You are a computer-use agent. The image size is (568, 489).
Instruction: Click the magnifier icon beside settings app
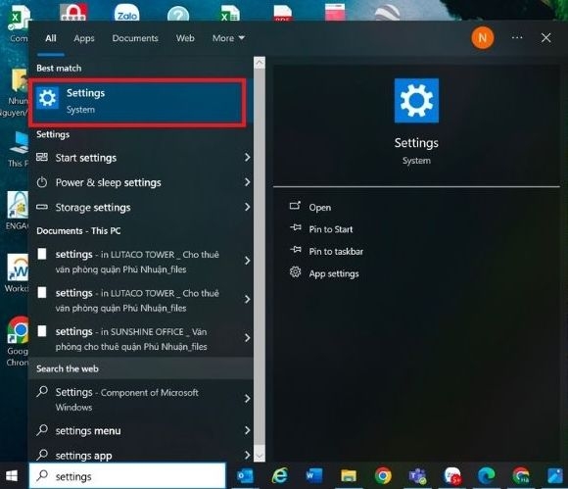(x=42, y=454)
